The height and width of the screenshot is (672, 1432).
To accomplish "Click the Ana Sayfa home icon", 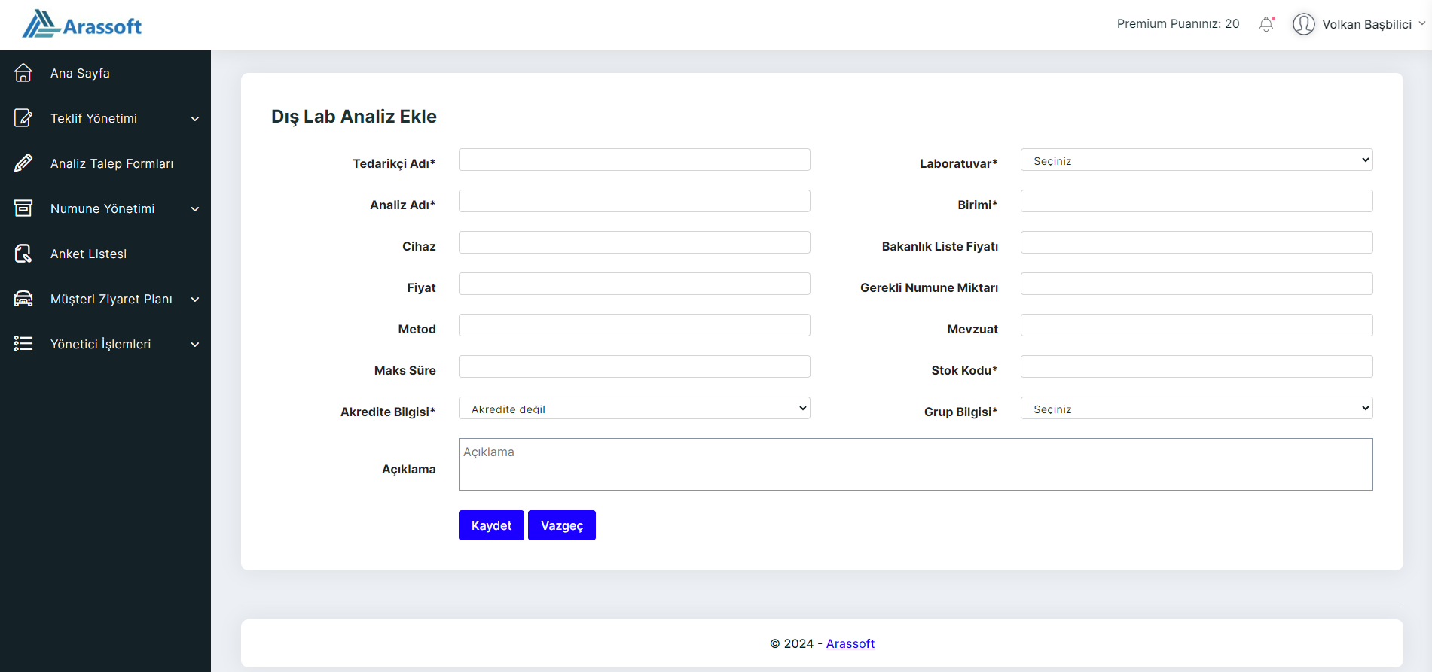I will coord(23,73).
